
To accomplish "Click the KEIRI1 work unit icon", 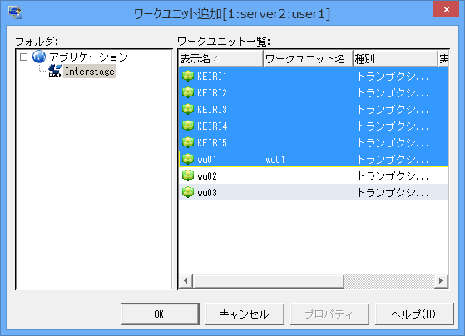I will click(188, 77).
